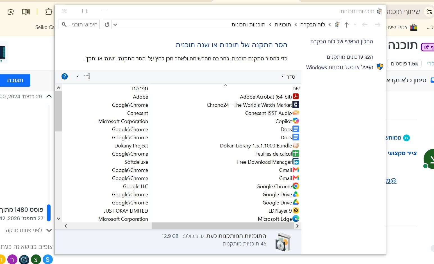Collapse the 29 בדצמ׳ 2024 timeline chevron
This screenshot has height=264, width=434.
point(49,96)
